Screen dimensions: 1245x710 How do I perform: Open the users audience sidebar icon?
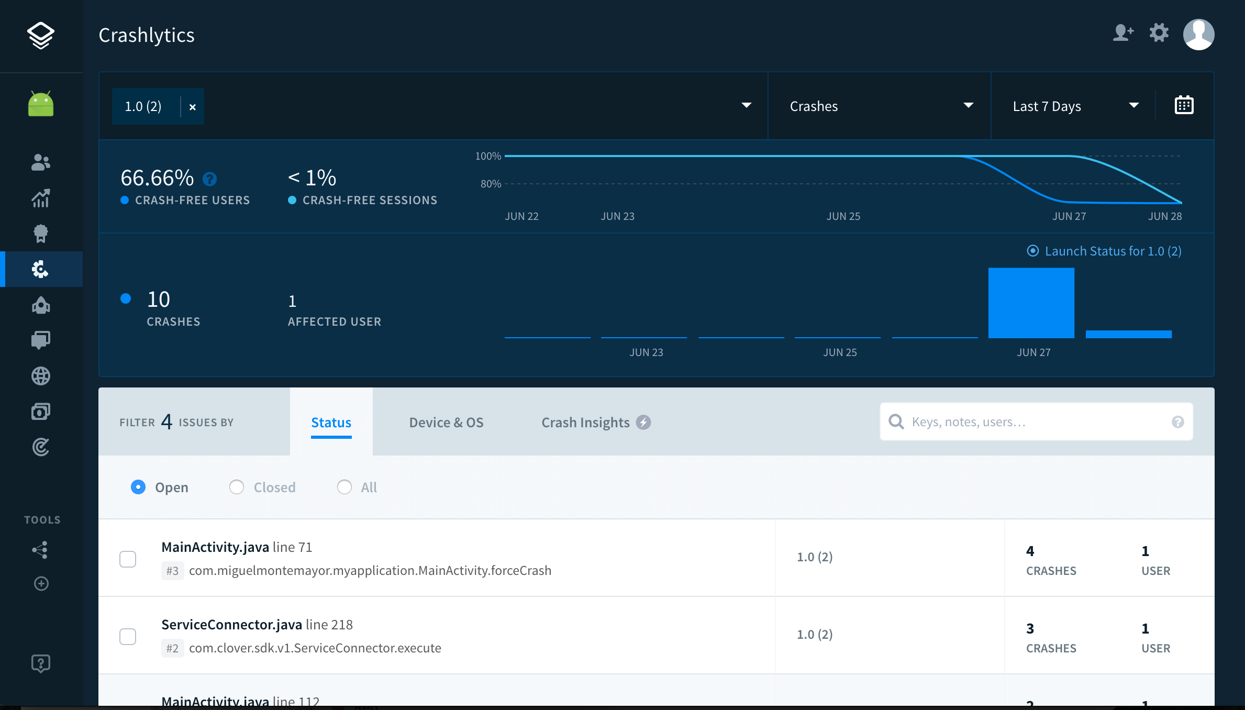[x=41, y=162]
